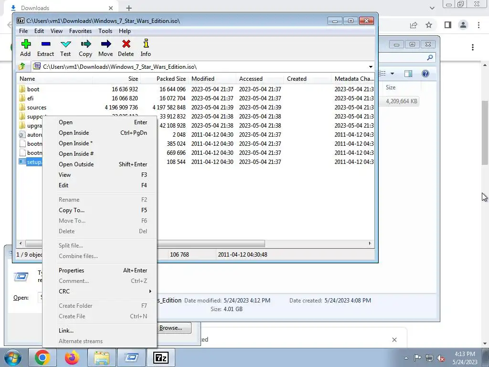Select the boot folder icon
The image size is (489, 367).
[22, 89]
